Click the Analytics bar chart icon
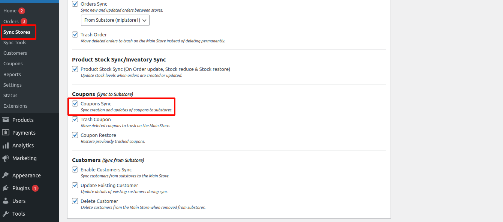The width and height of the screenshot is (503, 222). tap(6, 145)
